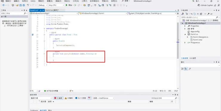The image size is (221, 111).
Task: Toggle the 0 錯誤 errors filter
Action: coord(58,98)
